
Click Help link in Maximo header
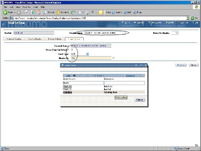[196, 23]
